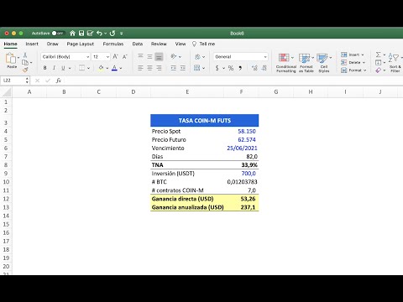Click the Delete cells button
Viewport: 403px width, 302px height.
pos(353,62)
